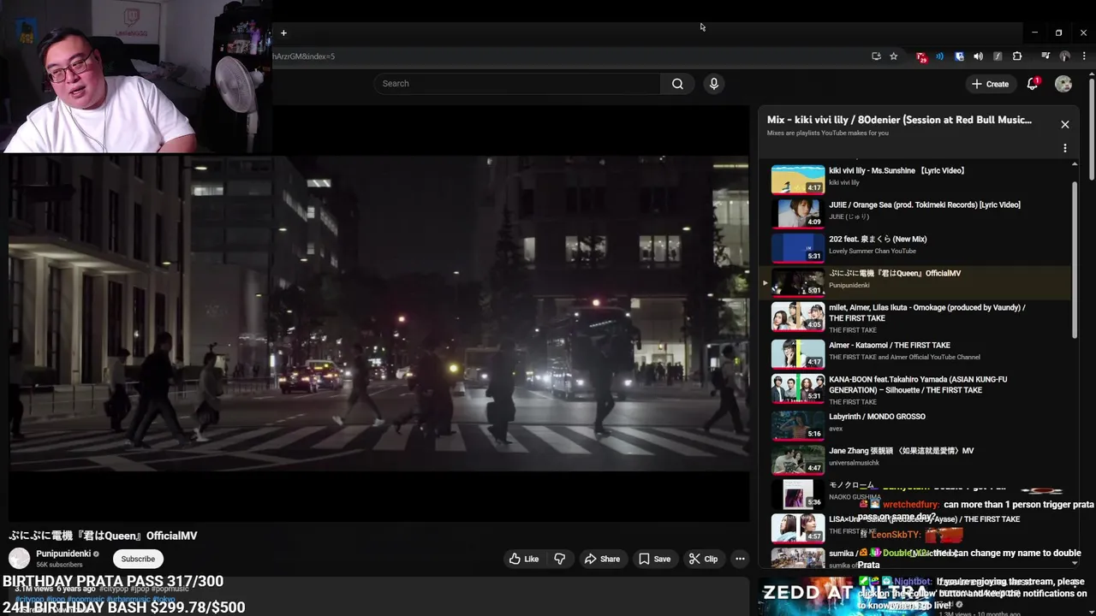Save the video to a playlist
This screenshot has width=1096, height=616.
pyautogui.click(x=654, y=559)
